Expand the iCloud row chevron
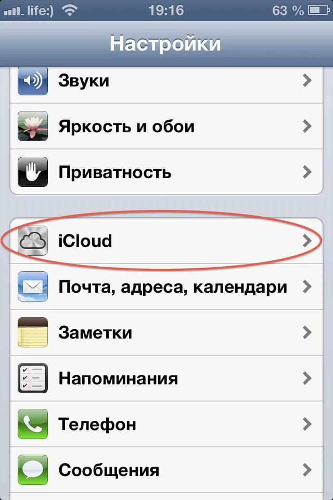This screenshot has height=500, width=333. click(x=307, y=241)
